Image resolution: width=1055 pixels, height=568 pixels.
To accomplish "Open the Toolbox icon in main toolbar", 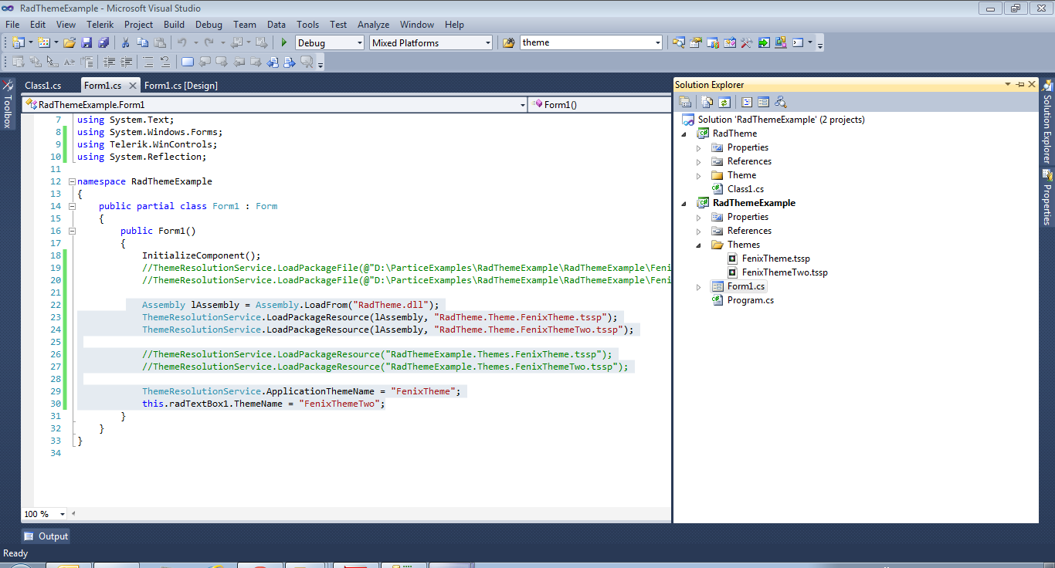I will click(x=746, y=43).
